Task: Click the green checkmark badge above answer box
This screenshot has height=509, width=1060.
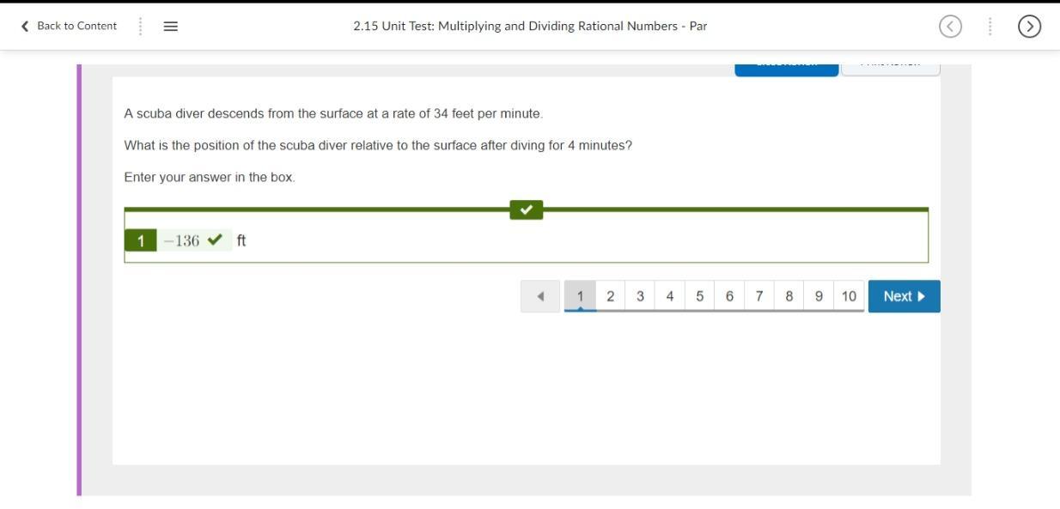Action: click(x=526, y=209)
